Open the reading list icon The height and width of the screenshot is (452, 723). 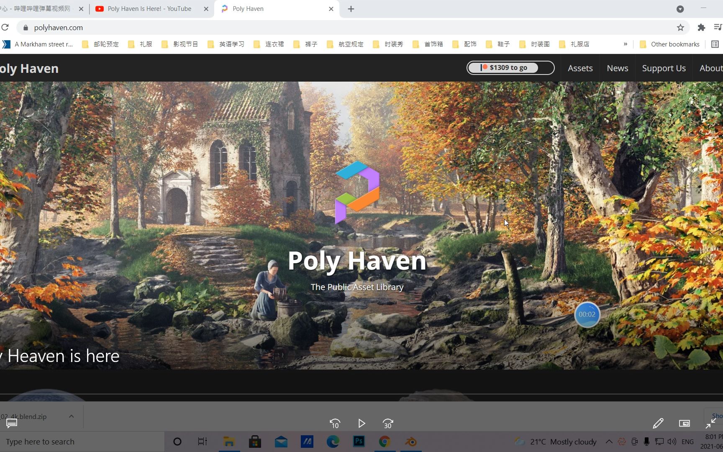715,44
